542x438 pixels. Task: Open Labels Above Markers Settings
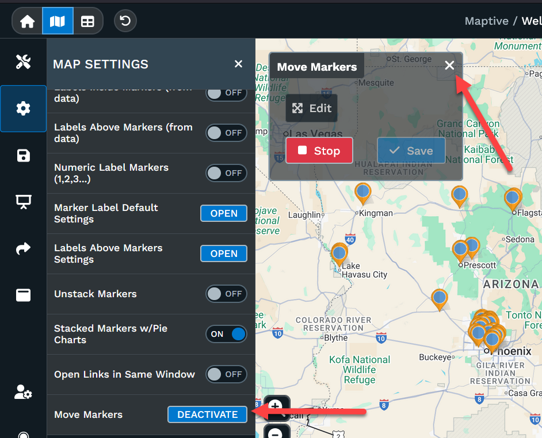(x=224, y=253)
